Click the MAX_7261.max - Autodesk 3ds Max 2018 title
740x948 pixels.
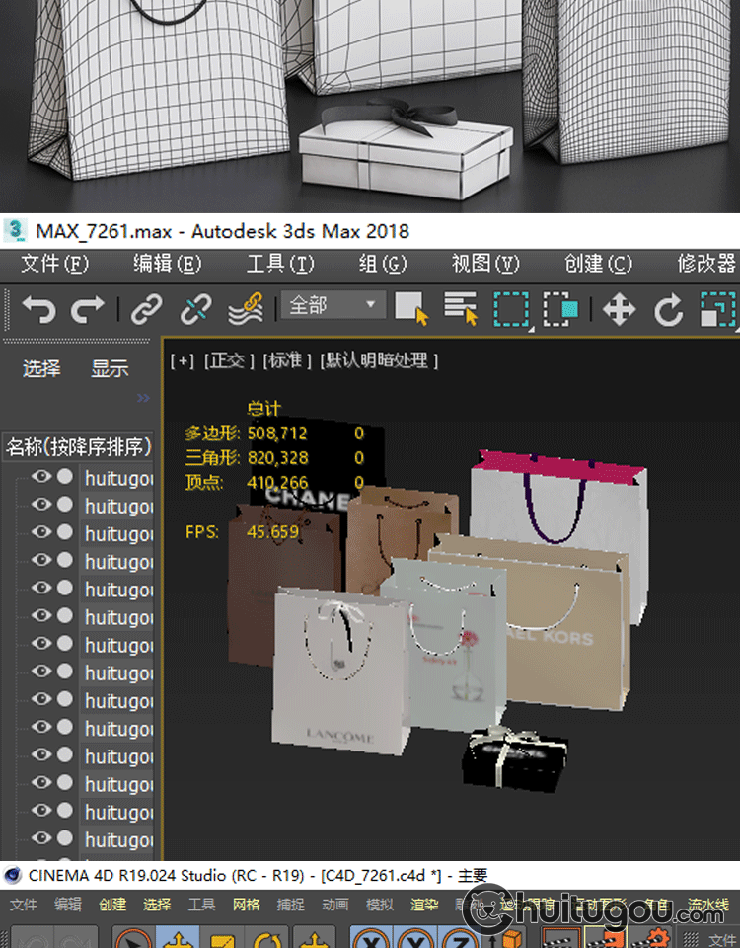point(222,231)
